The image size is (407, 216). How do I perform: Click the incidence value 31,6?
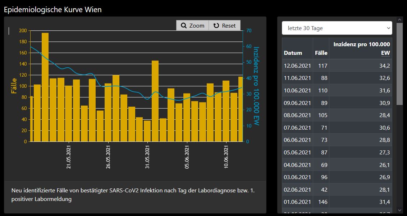[x=385, y=90]
